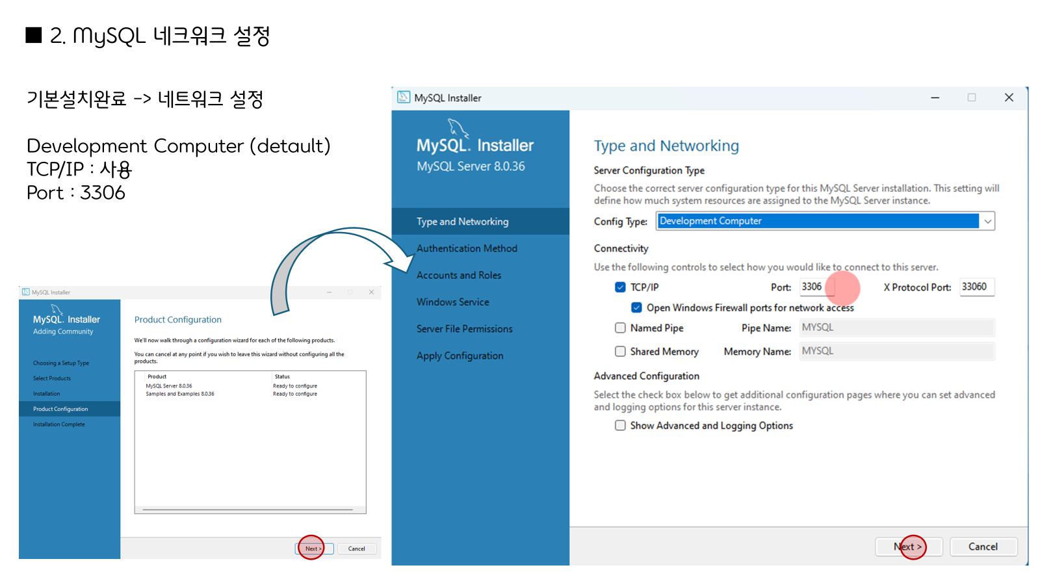Click the Pipe Name MYSQL field
The height and width of the screenshot is (585, 1040).
click(896, 328)
